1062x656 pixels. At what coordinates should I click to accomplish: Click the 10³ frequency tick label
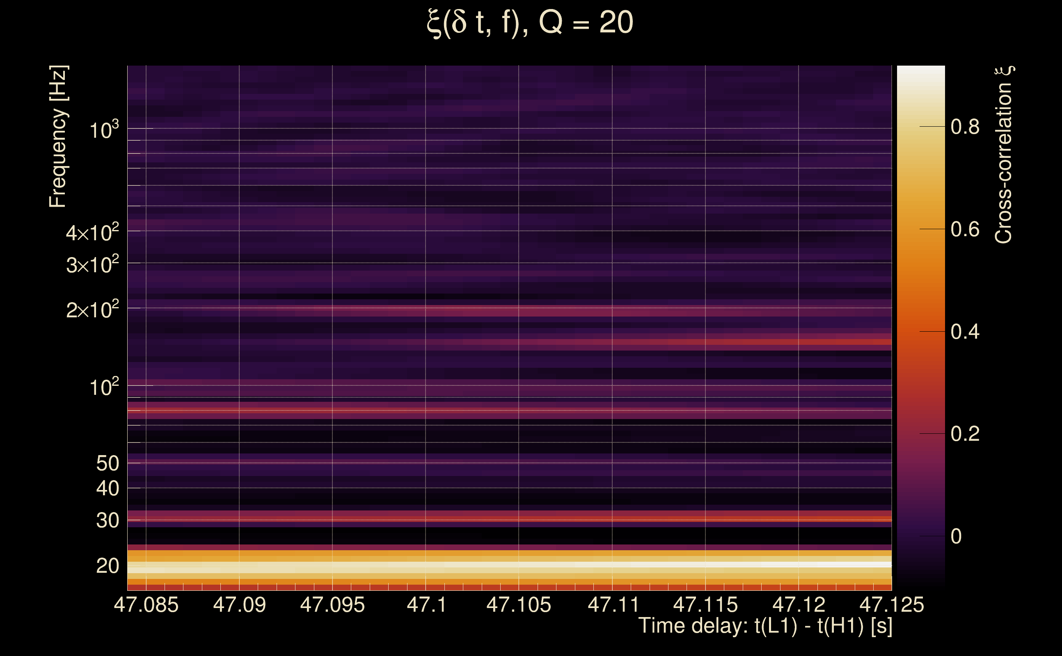tap(104, 130)
